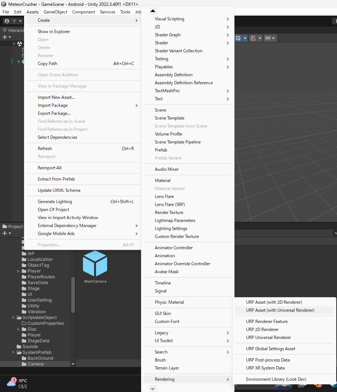
Task: Create a URP Renderer Feature
Action: click(284, 322)
